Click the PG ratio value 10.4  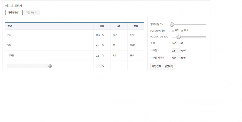click(98, 35)
